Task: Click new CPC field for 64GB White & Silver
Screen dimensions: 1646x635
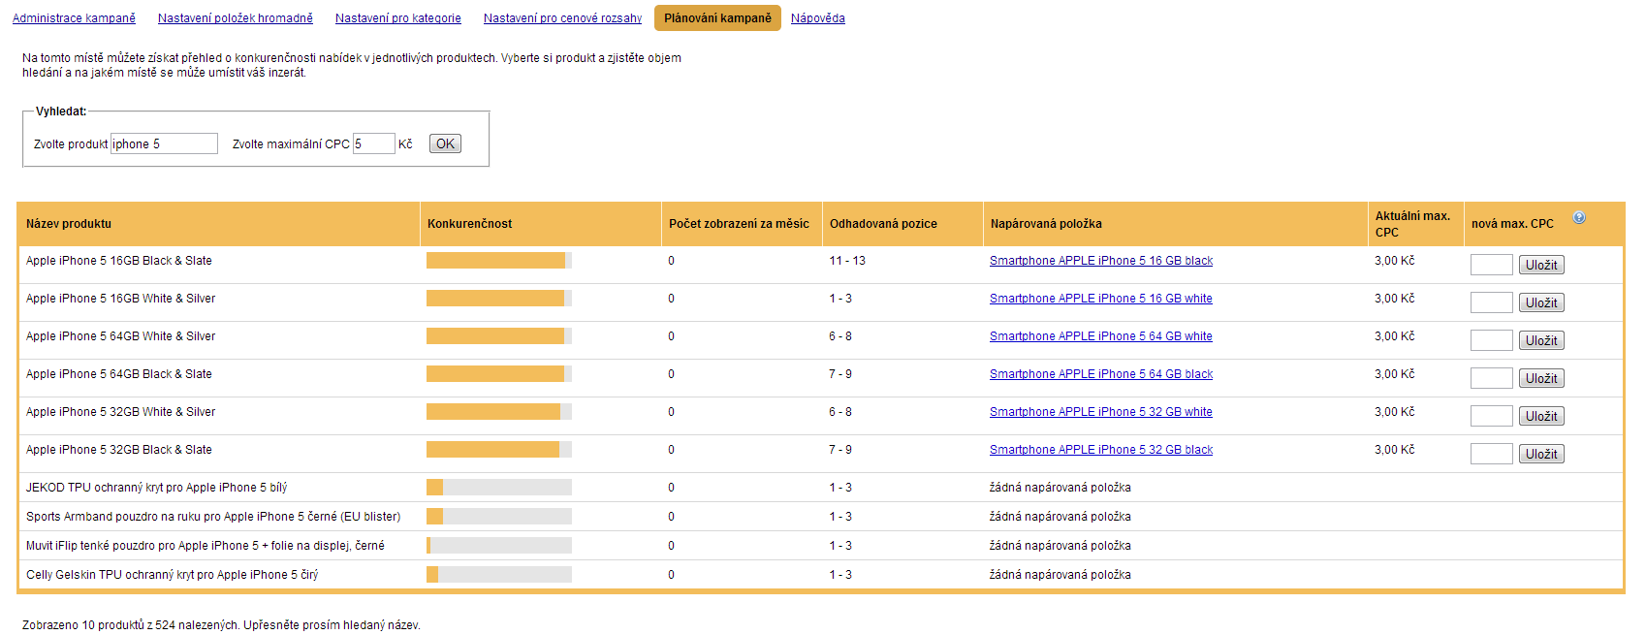Action: 1492,340
